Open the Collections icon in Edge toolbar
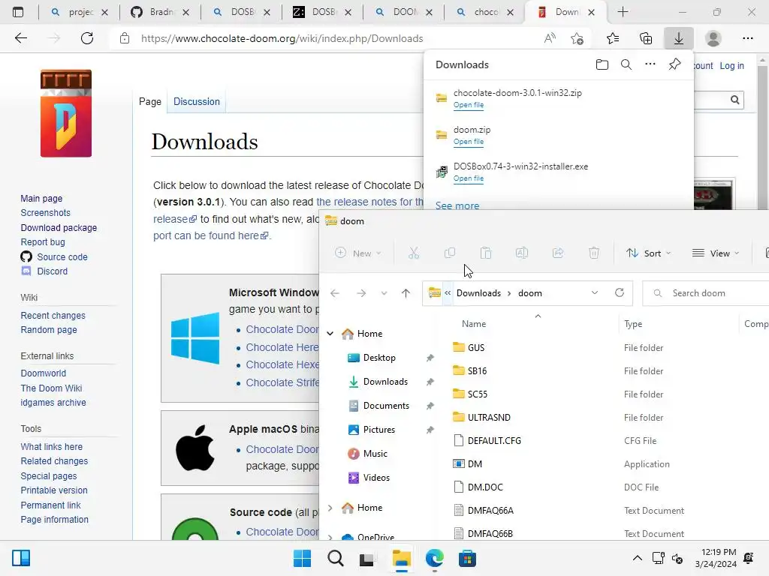769x576 pixels. pyautogui.click(x=646, y=38)
